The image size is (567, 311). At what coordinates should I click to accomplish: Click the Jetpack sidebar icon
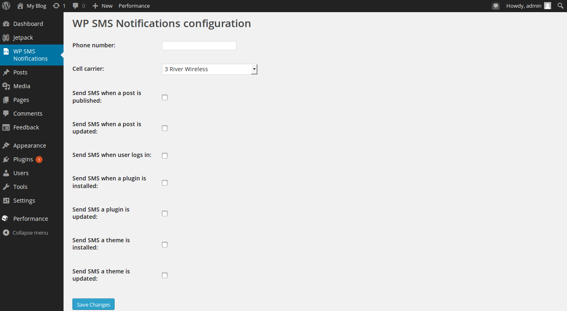pos(6,38)
